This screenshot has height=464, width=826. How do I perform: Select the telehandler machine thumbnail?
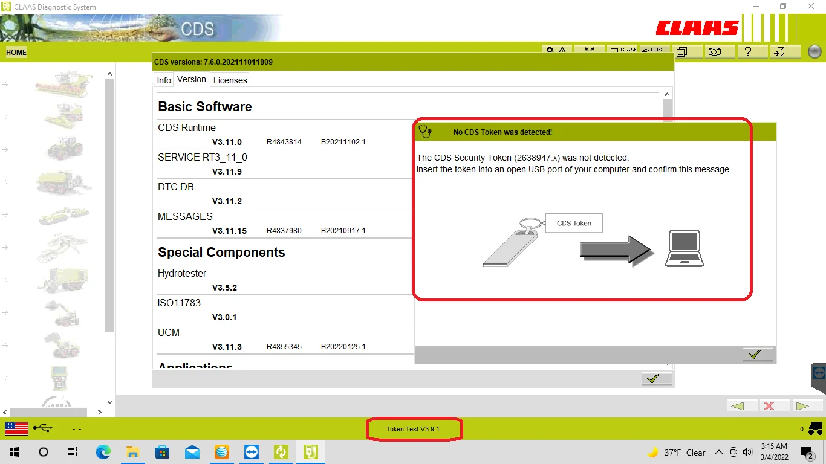coord(63,312)
